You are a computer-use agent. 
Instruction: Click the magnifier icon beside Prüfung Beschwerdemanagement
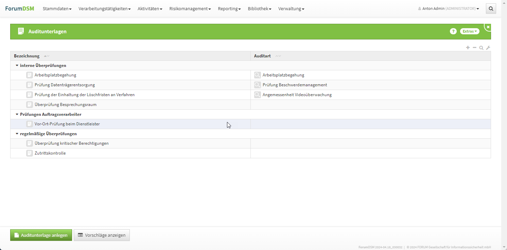(x=258, y=85)
